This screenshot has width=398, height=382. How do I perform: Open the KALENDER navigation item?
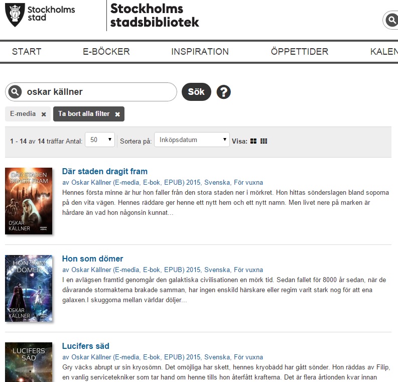(384, 52)
